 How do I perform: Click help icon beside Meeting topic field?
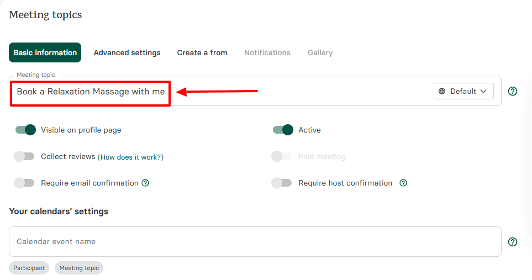tap(512, 92)
